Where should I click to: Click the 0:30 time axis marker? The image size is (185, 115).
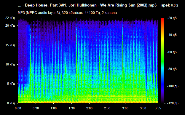click(x=36, y=108)
